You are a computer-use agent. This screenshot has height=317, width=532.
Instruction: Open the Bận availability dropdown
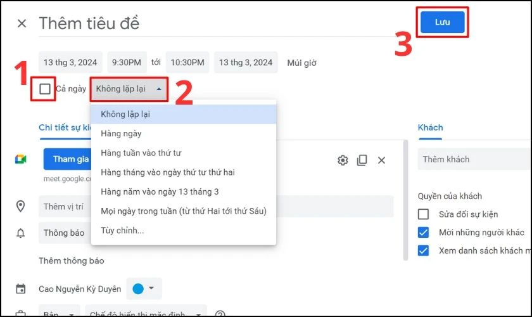(x=59, y=311)
